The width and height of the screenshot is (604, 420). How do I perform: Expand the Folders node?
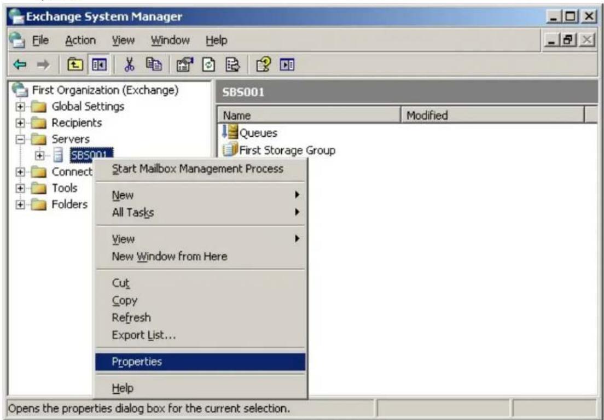pos(20,205)
